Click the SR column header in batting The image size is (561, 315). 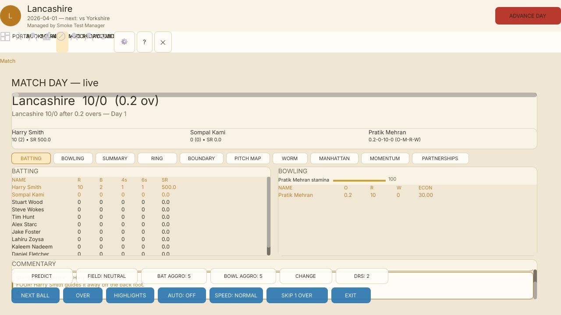pyautogui.click(x=165, y=180)
